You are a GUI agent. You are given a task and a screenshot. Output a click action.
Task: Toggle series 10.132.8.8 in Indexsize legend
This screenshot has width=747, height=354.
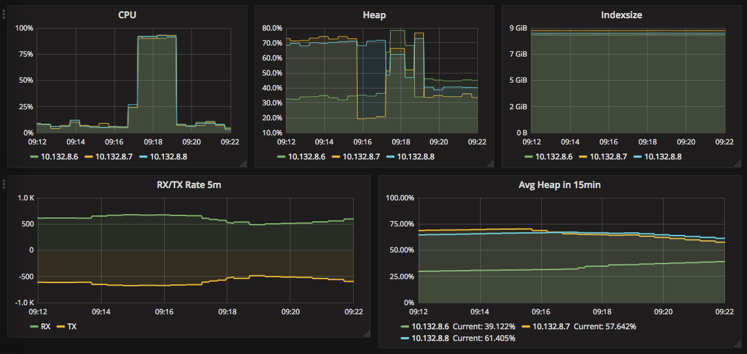click(663, 157)
